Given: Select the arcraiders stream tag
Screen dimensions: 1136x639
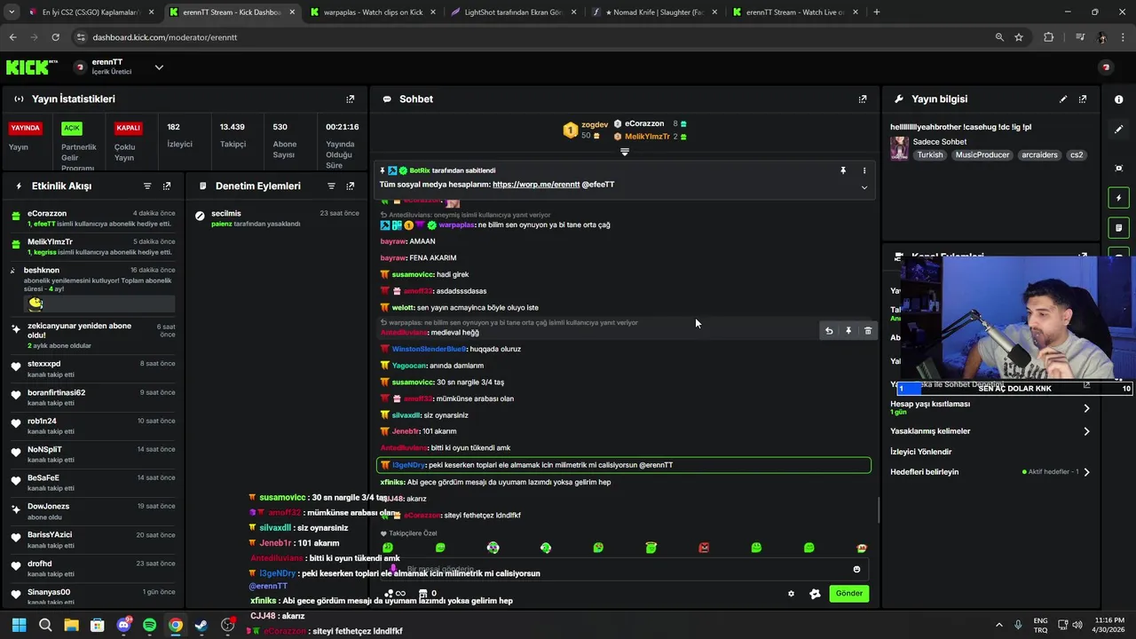Looking at the screenshot, I should (x=1039, y=154).
